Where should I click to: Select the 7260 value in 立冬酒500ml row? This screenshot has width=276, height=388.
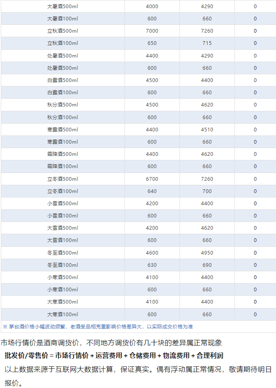point(207,179)
